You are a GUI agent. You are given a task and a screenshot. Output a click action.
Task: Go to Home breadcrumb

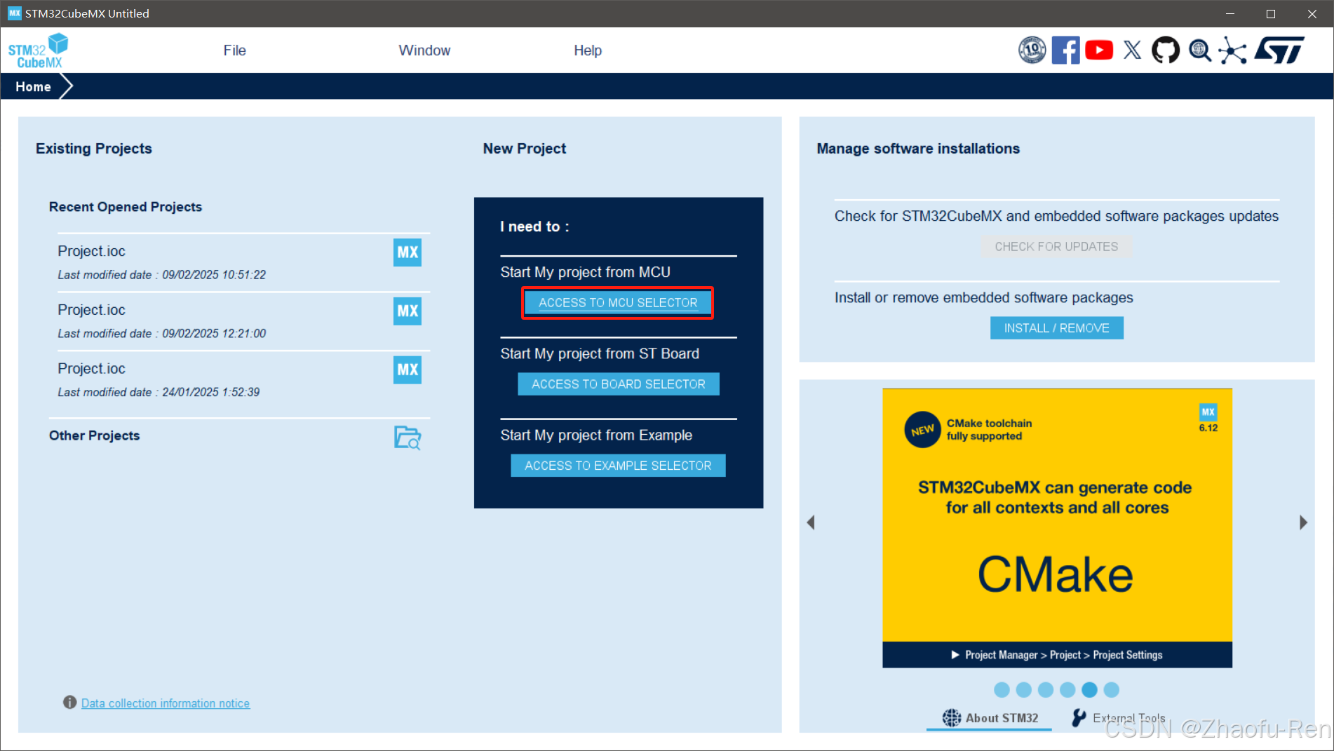pos(33,87)
